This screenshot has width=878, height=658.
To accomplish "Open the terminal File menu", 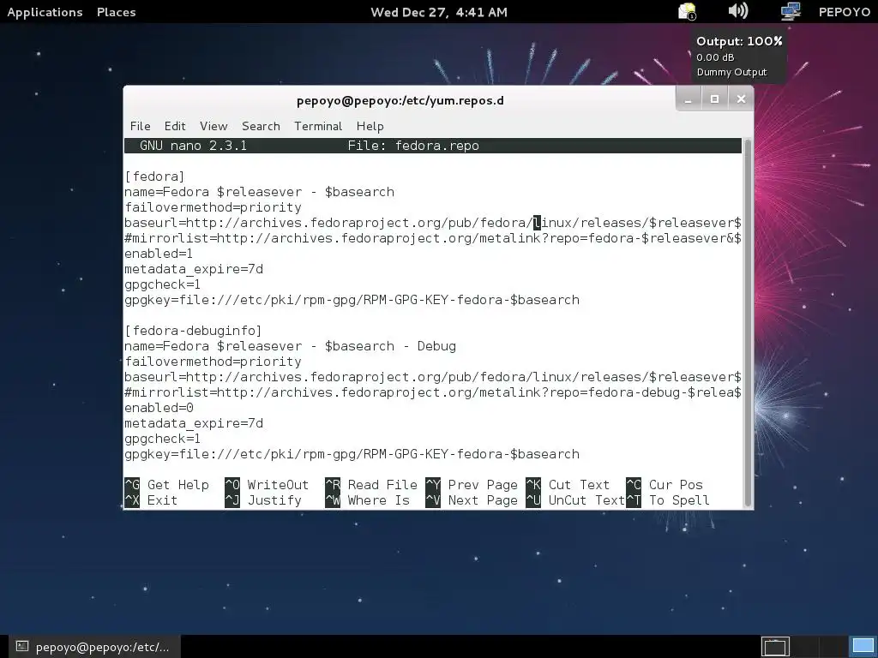I will tap(140, 126).
